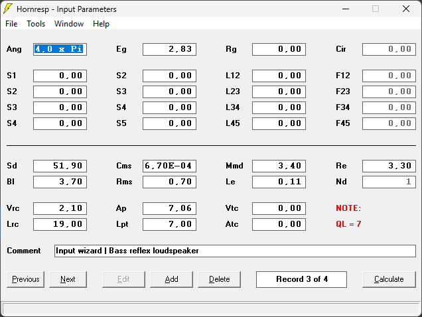Select the Cir input field

coord(389,49)
